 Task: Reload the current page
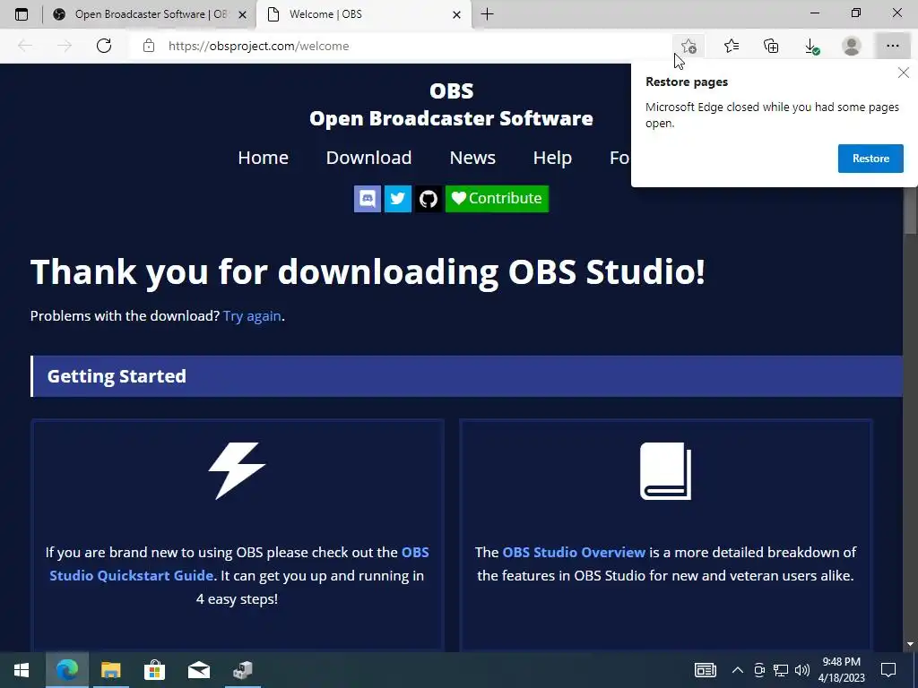pyautogui.click(x=104, y=46)
